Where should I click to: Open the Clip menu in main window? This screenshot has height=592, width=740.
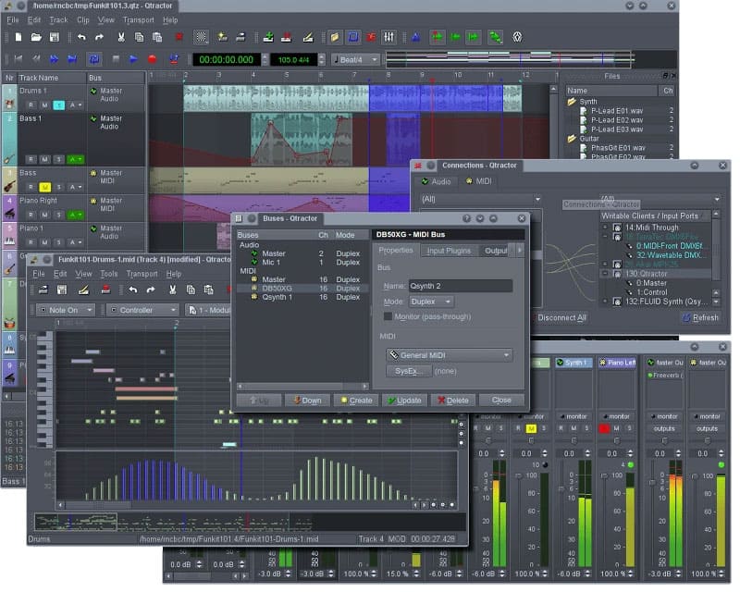tap(83, 19)
